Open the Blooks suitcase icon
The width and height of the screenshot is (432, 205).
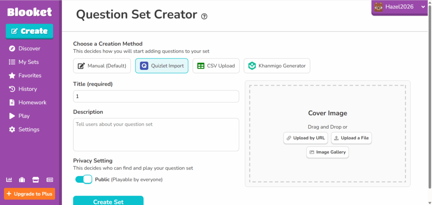pos(22,180)
